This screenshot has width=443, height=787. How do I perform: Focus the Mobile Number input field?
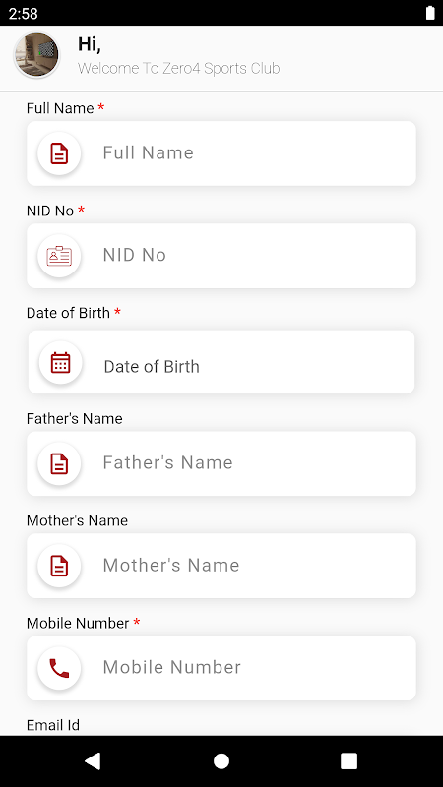pos(221,668)
